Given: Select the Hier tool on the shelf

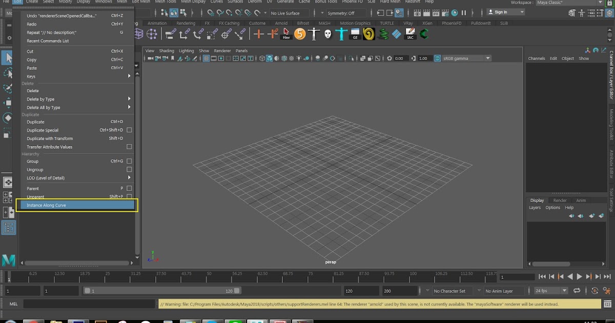Looking at the screenshot, I should [x=285, y=33].
